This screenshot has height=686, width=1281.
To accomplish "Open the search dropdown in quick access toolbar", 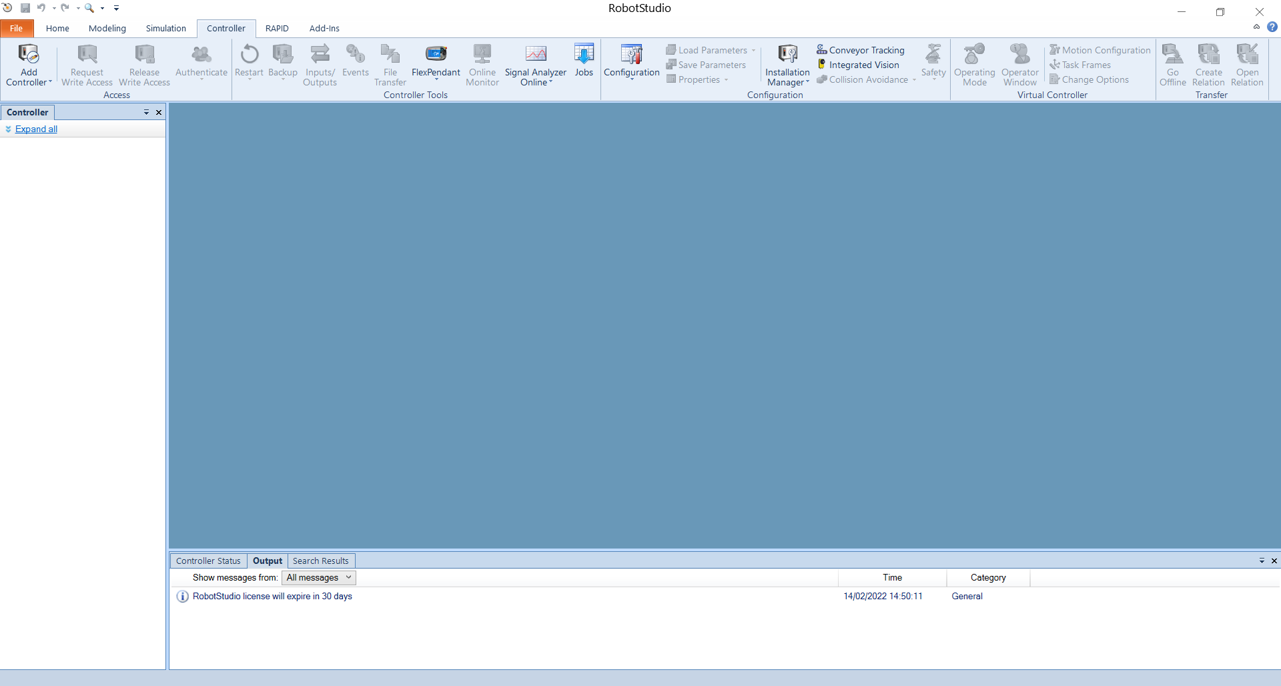I will click(103, 9).
